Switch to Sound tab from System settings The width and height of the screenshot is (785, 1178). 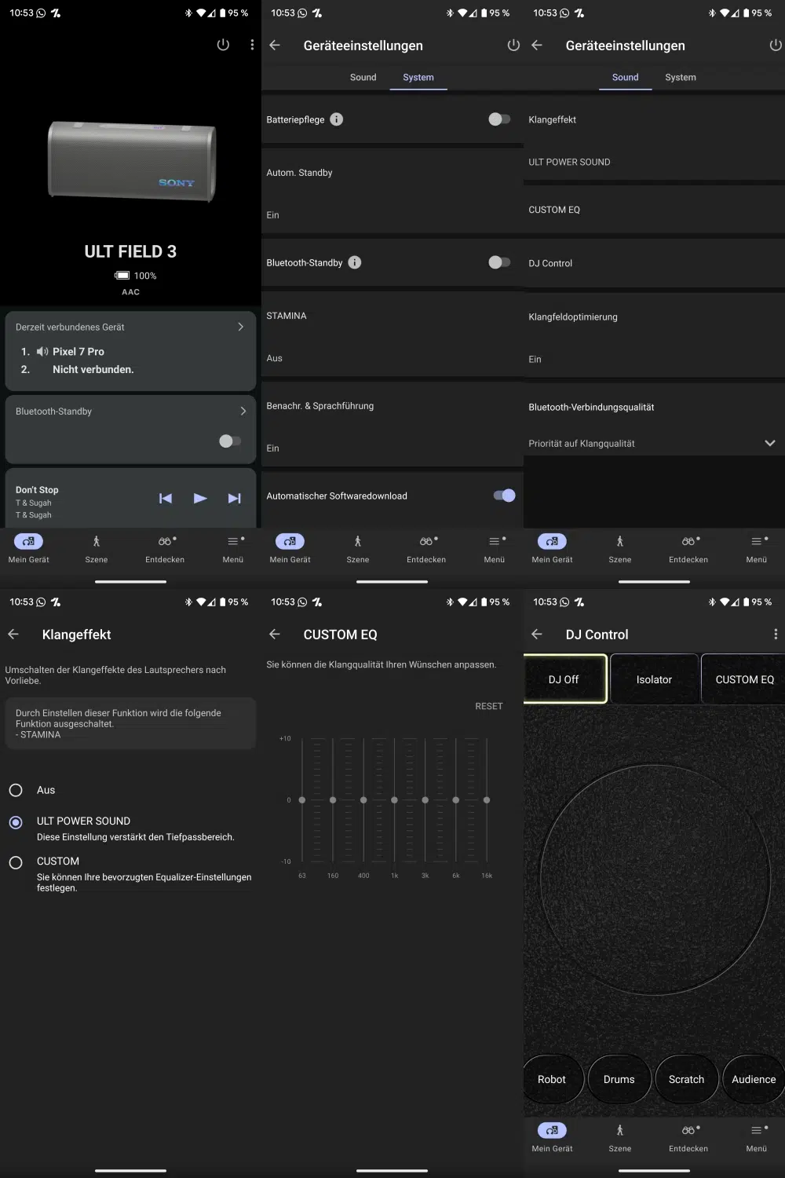tap(363, 77)
